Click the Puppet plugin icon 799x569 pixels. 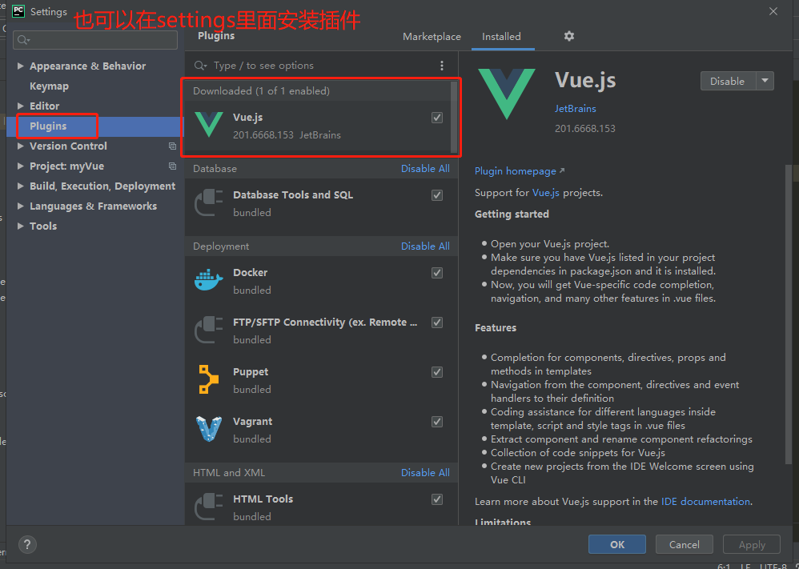(208, 379)
